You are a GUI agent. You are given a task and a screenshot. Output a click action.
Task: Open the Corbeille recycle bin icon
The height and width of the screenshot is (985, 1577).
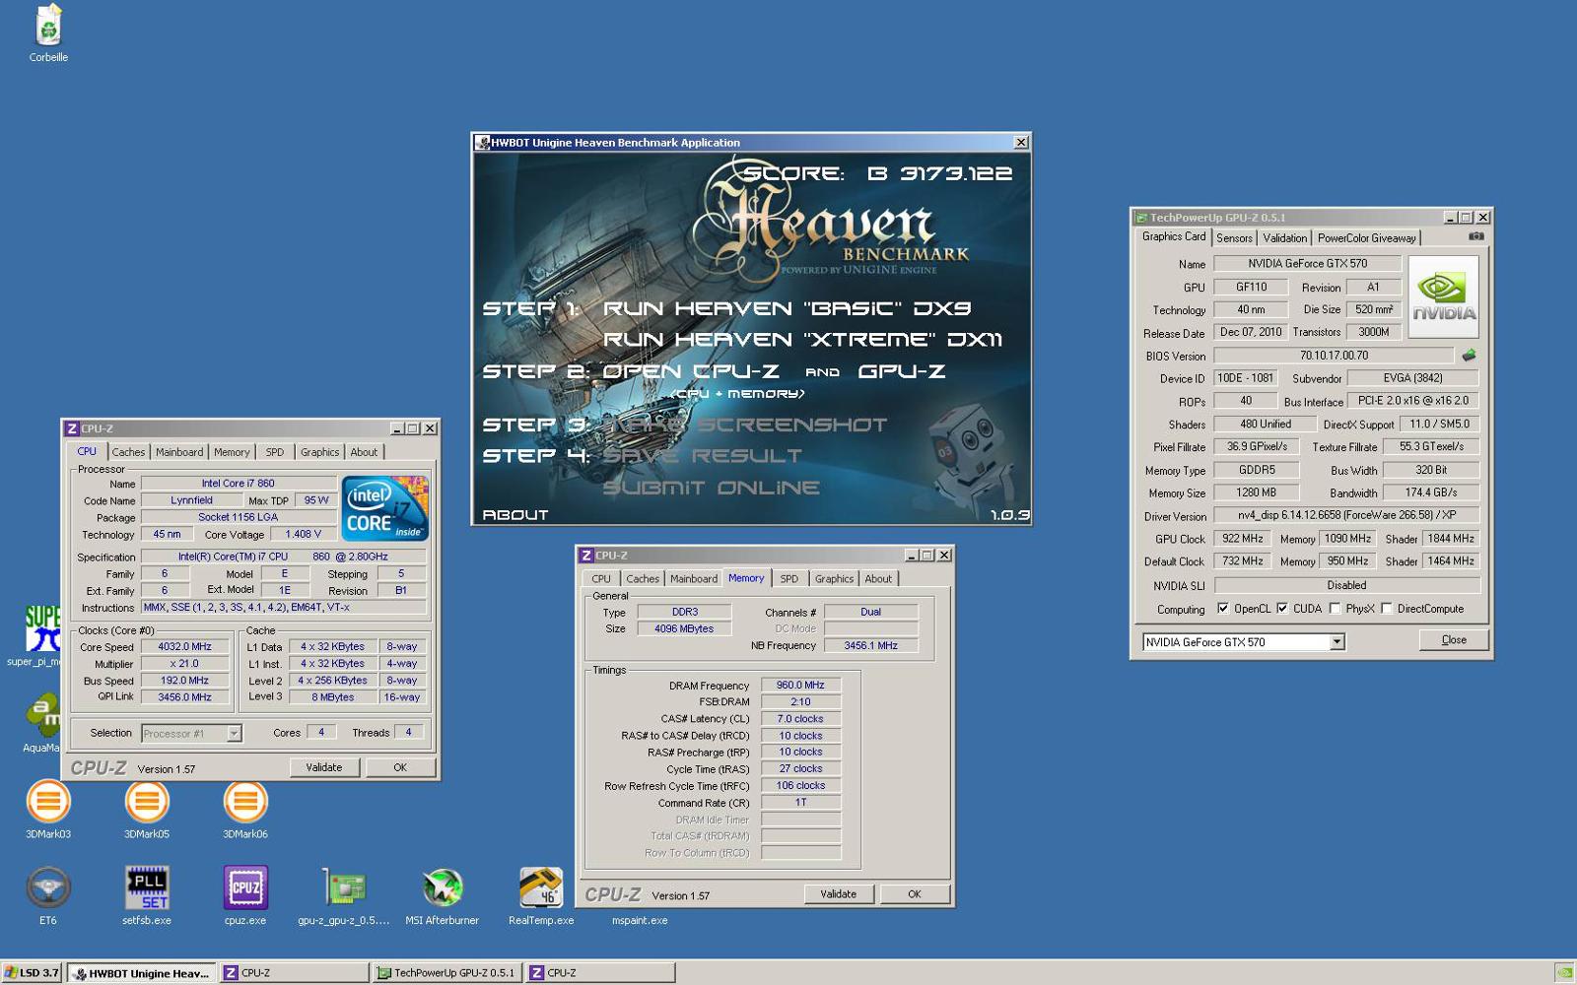coord(48,27)
